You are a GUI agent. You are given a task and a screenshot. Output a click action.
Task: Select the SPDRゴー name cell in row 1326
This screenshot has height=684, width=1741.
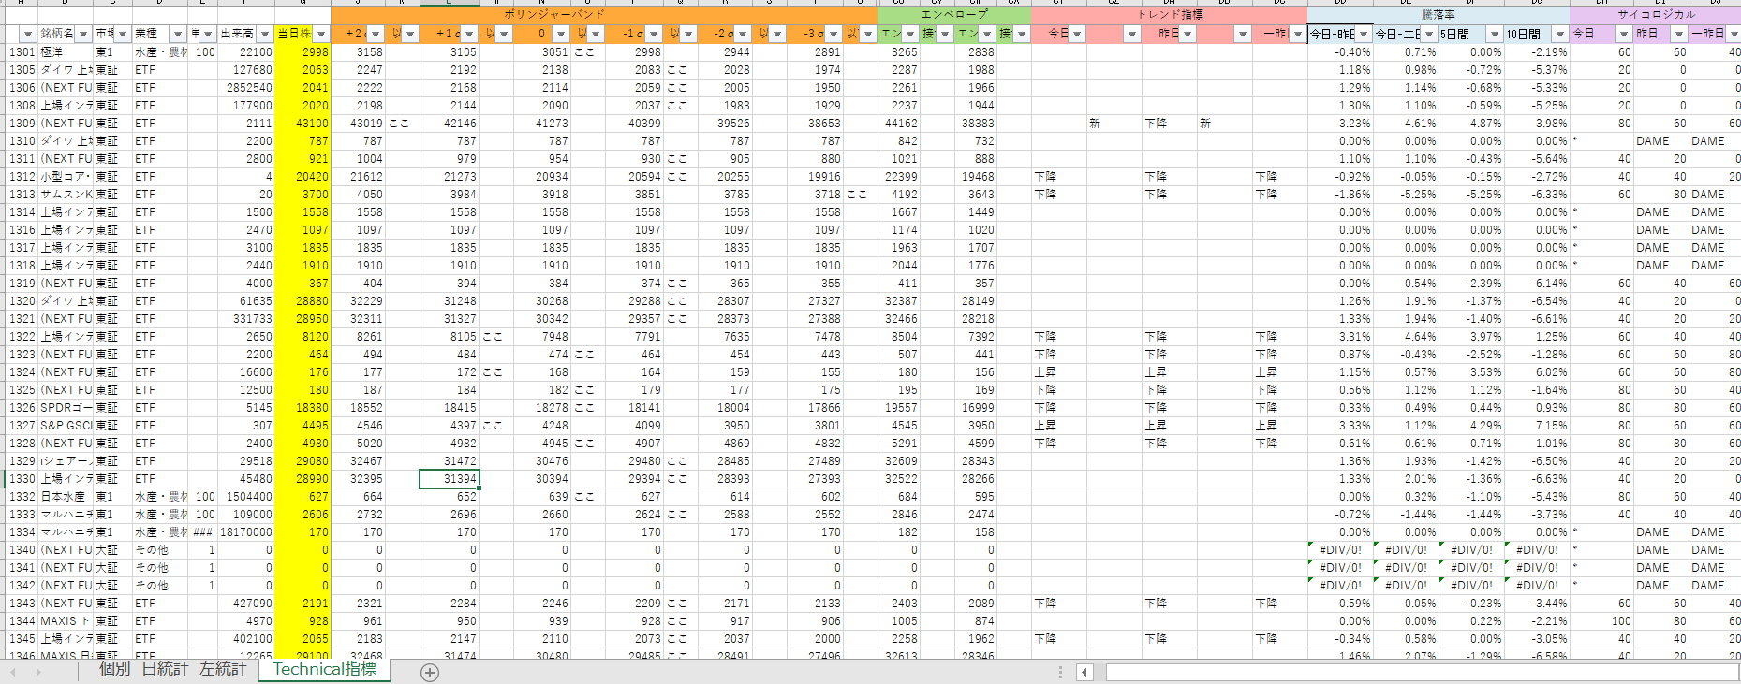[x=66, y=408]
